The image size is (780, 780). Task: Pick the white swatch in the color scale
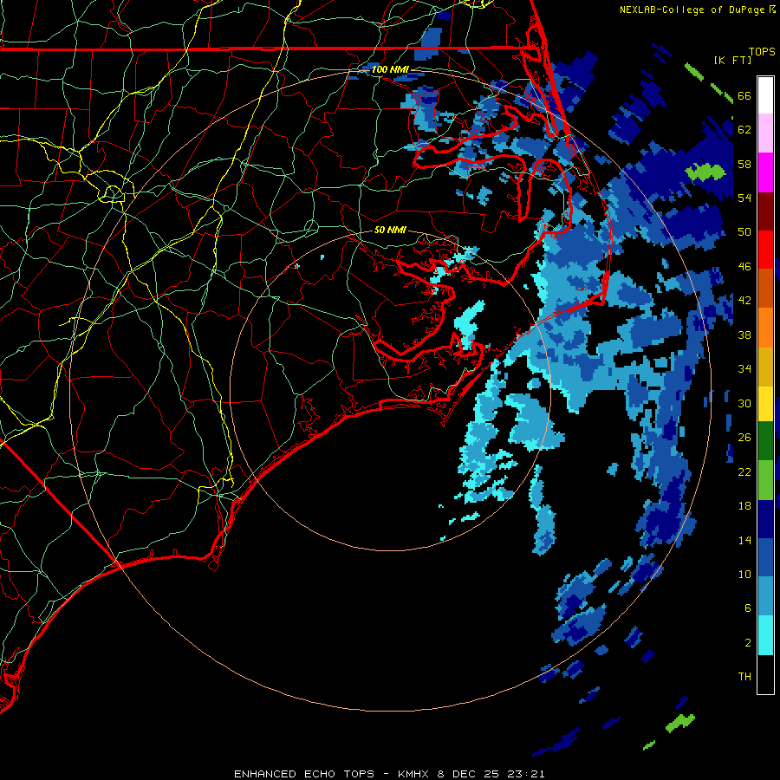tap(765, 95)
